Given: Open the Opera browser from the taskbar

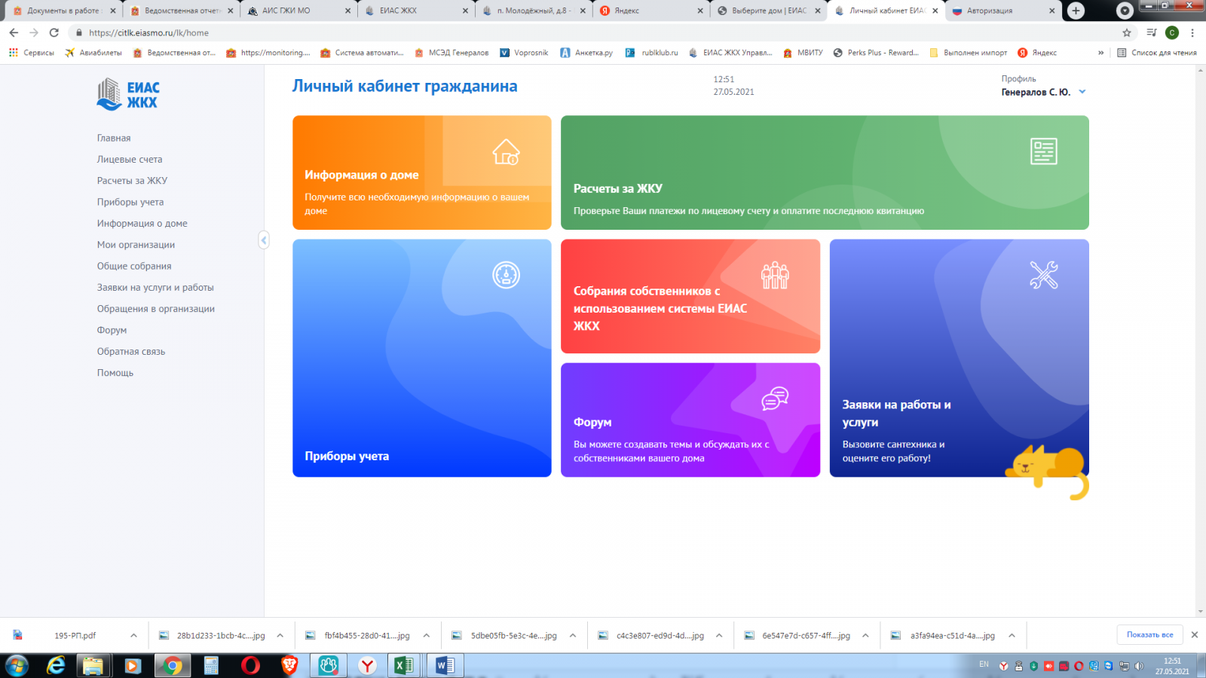Looking at the screenshot, I should pos(251,665).
